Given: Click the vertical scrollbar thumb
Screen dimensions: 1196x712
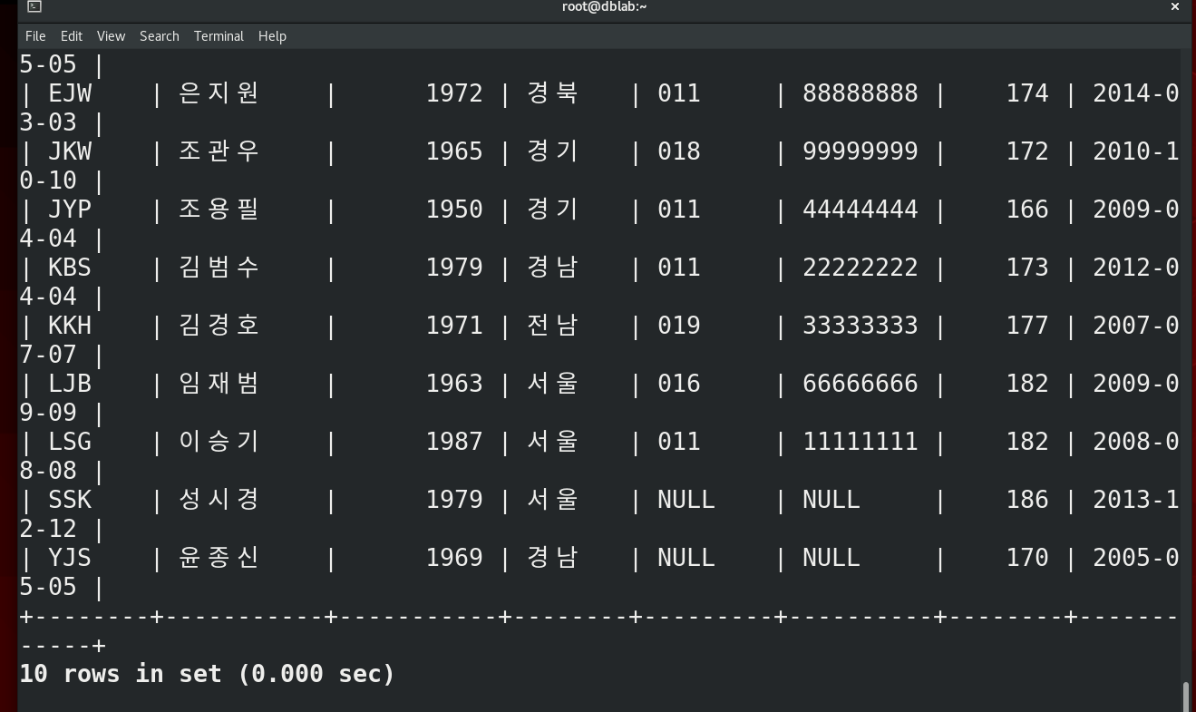Looking at the screenshot, I should tap(1185, 697).
